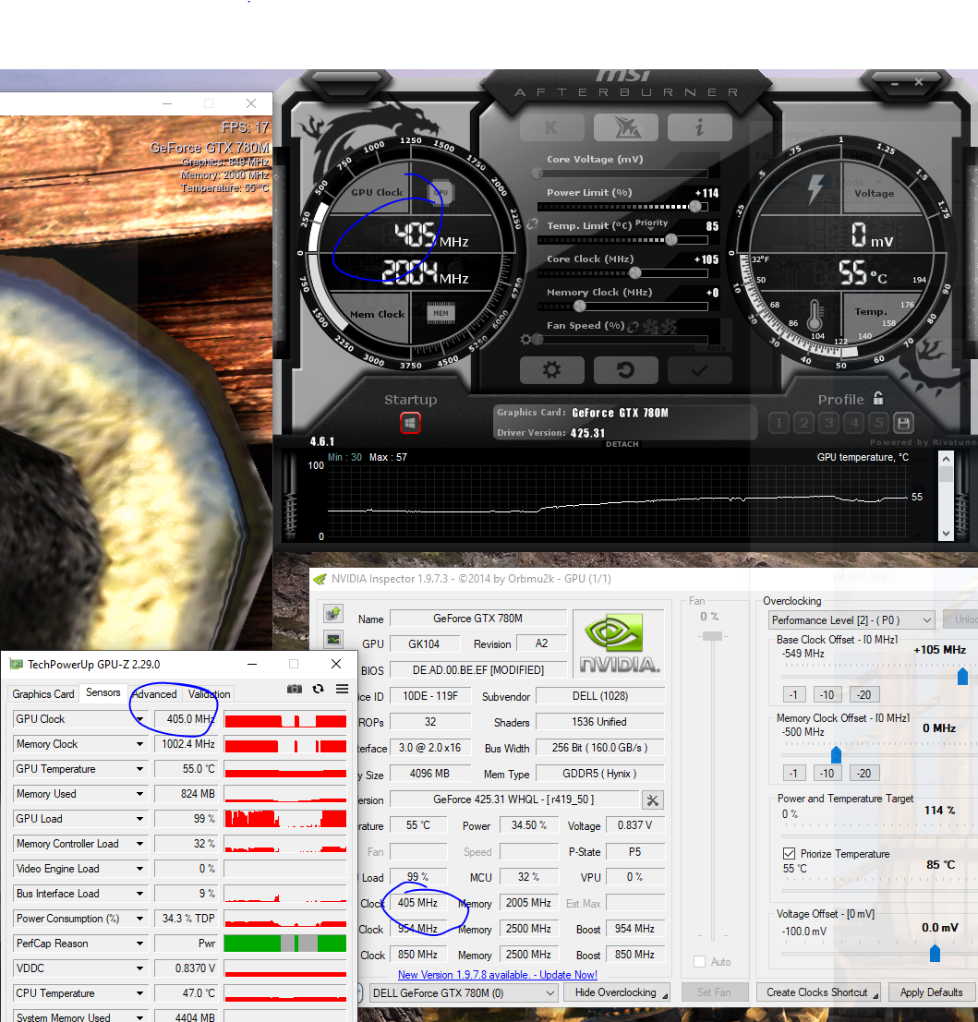The image size is (978, 1022).
Task: Select Afterburner profile slot 3
Action: [828, 423]
